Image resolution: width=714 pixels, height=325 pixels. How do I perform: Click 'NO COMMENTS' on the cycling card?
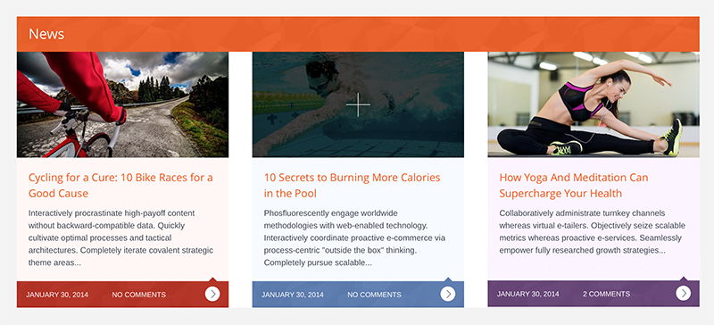pyautogui.click(x=139, y=295)
